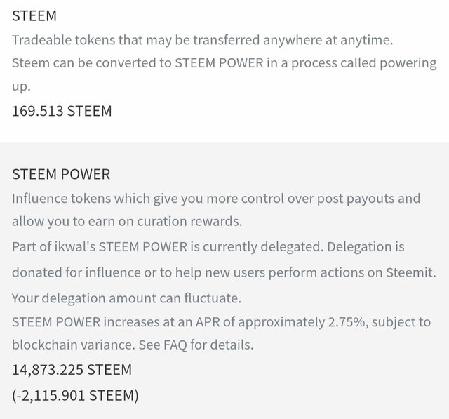
Task: Click the word Steemit in delegation paragraph
Action: (411, 272)
